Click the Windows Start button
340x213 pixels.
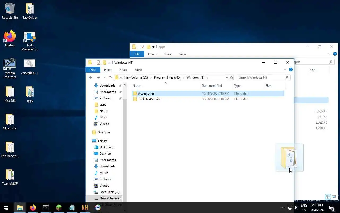coord(6,208)
